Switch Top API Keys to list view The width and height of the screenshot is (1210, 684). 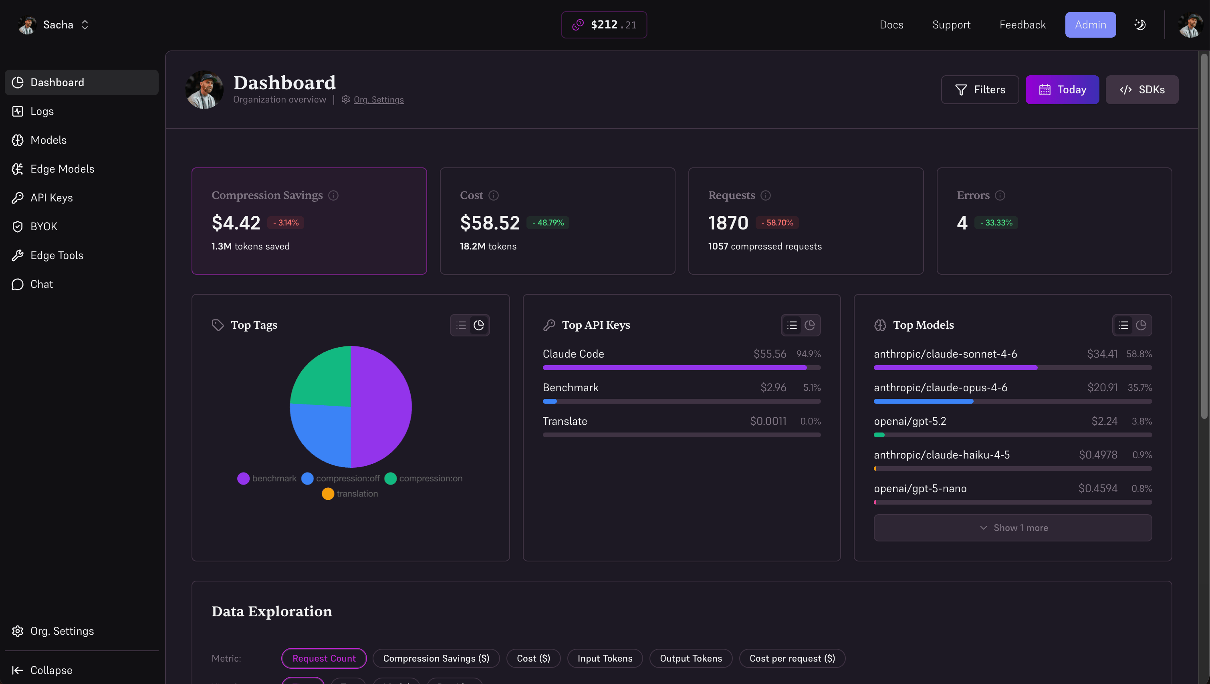(x=792, y=325)
